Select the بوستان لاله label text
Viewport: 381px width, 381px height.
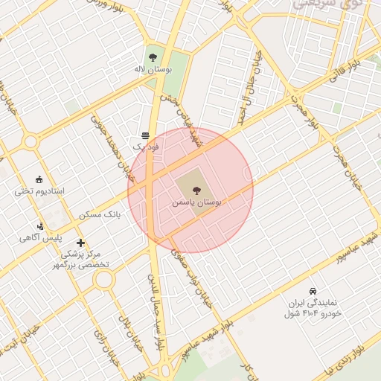pos(153,69)
